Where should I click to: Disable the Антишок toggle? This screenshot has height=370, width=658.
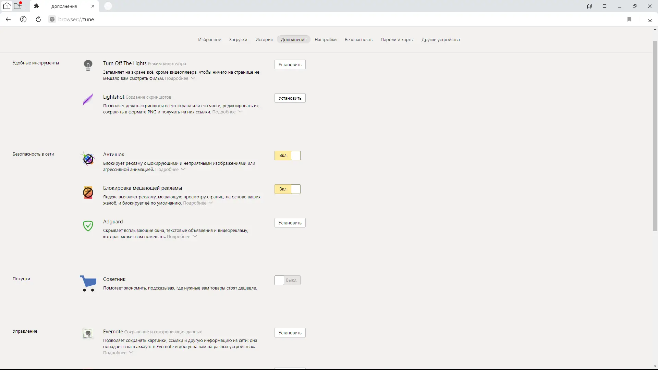[288, 156]
